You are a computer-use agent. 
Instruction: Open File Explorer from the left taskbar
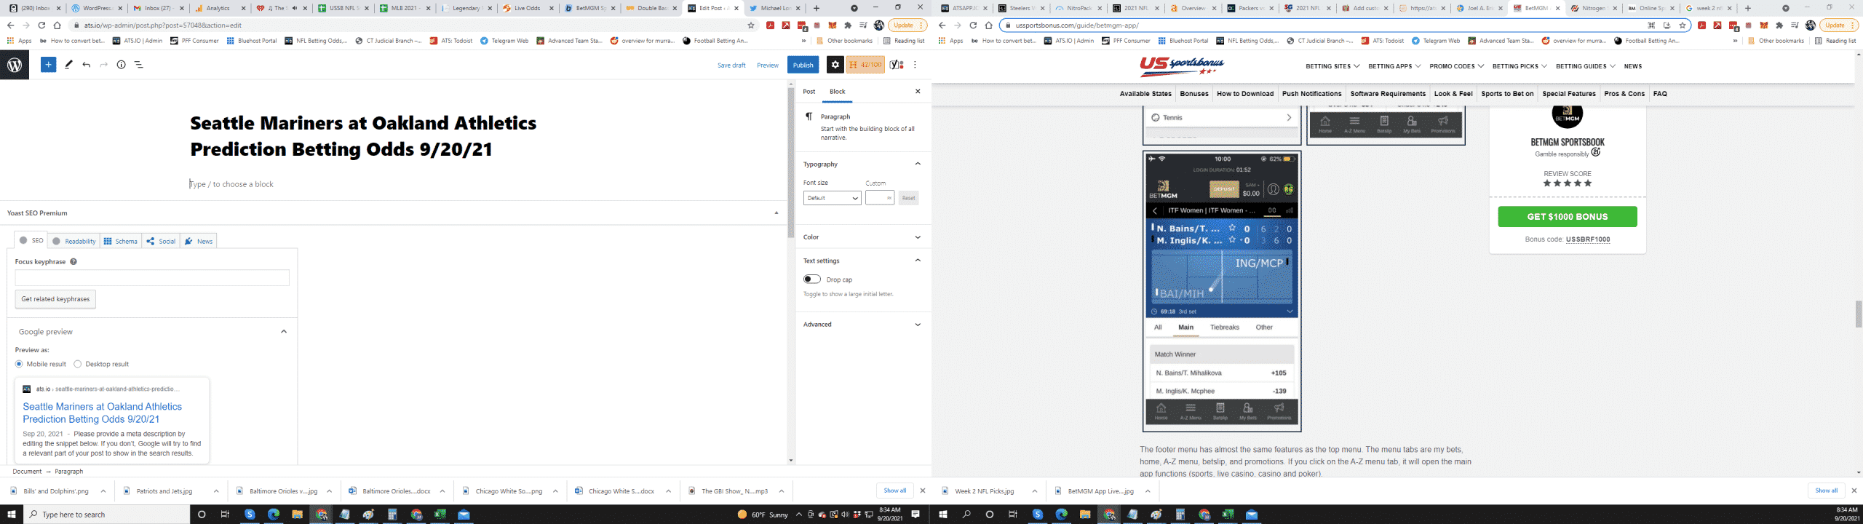[x=297, y=515]
